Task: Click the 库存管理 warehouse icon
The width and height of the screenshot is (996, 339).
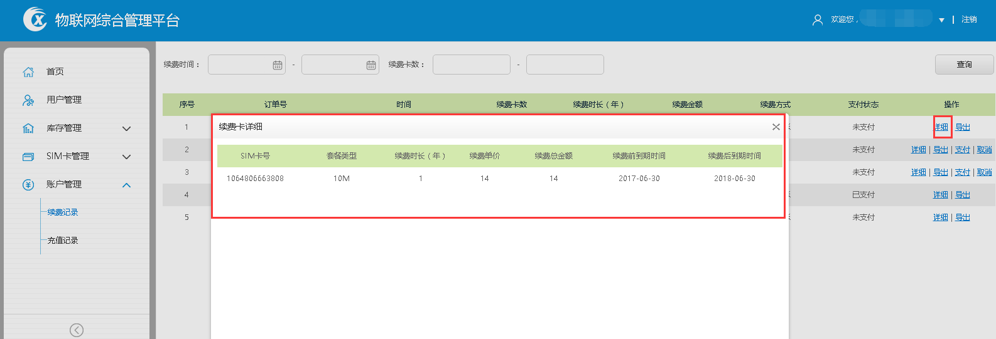Action: pos(28,128)
